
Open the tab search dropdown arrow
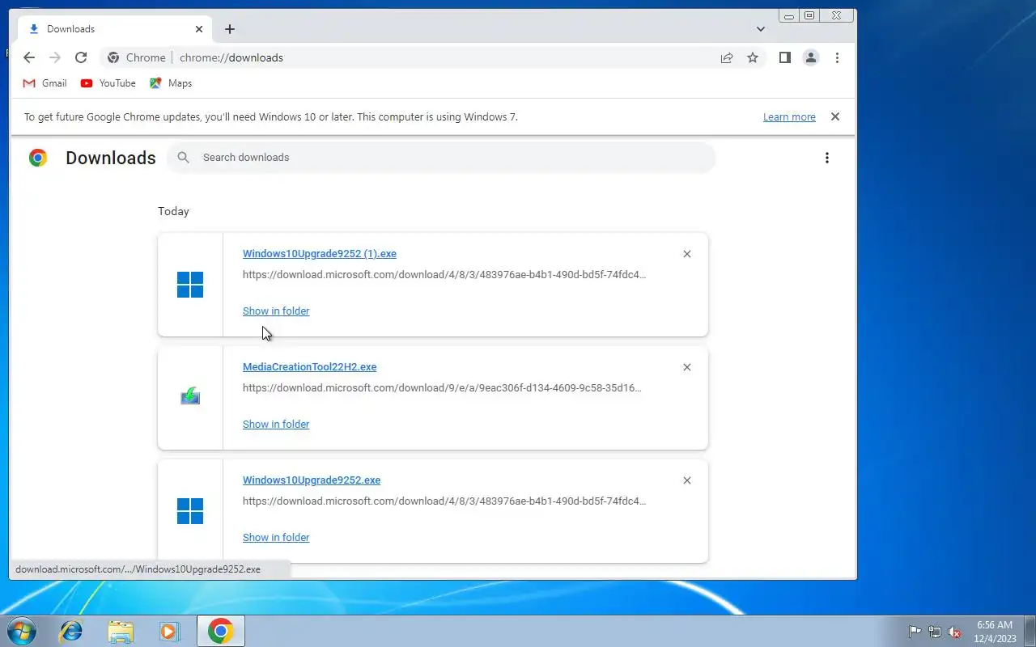coord(761,29)
